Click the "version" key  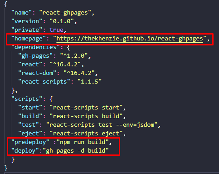point(27,21)
